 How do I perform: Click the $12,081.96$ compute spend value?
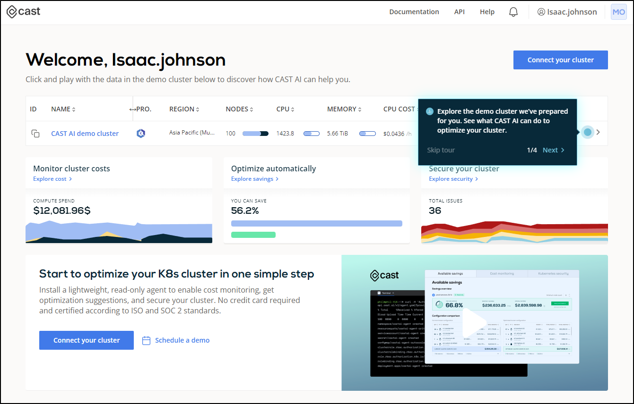61,211
